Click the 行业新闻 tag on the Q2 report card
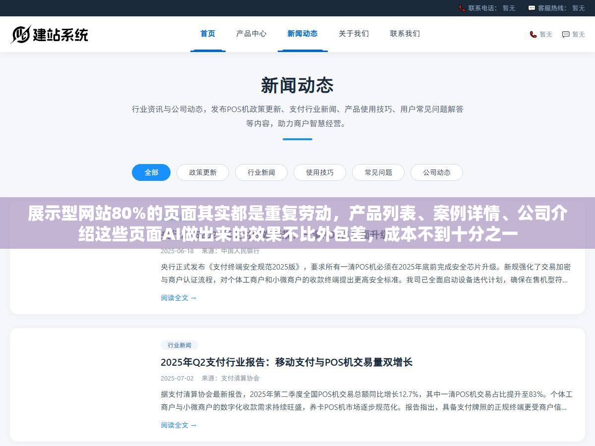 tap(179, 345)
